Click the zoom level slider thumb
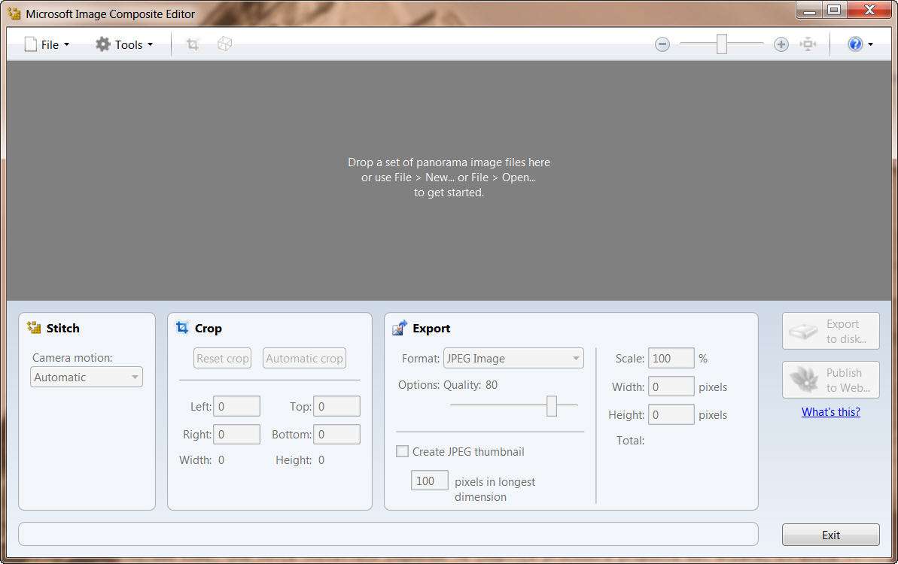 [x=721, y=44]
